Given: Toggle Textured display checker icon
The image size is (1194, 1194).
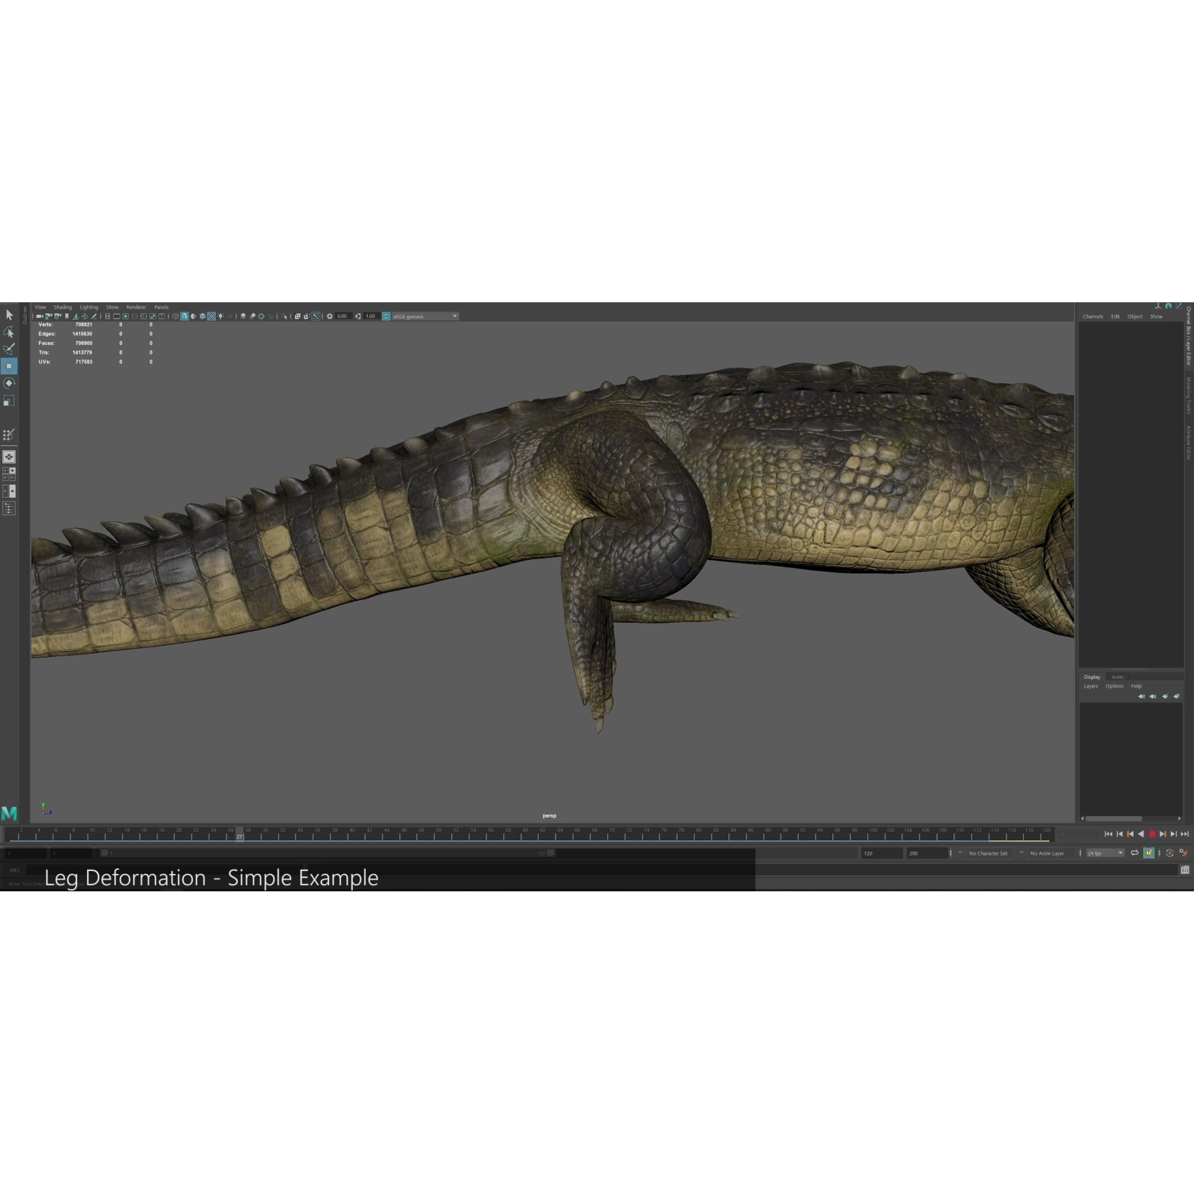Looking at the screenshot, I should tap(211, 317).
